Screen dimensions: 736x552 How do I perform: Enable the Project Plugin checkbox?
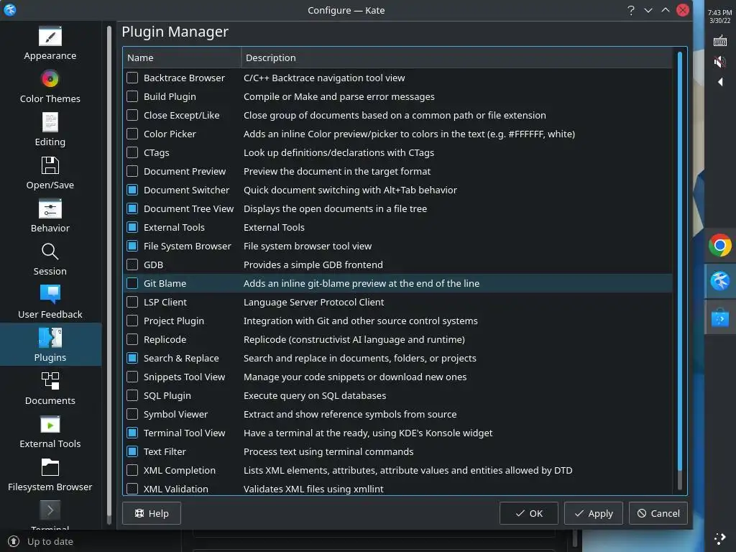132,321
